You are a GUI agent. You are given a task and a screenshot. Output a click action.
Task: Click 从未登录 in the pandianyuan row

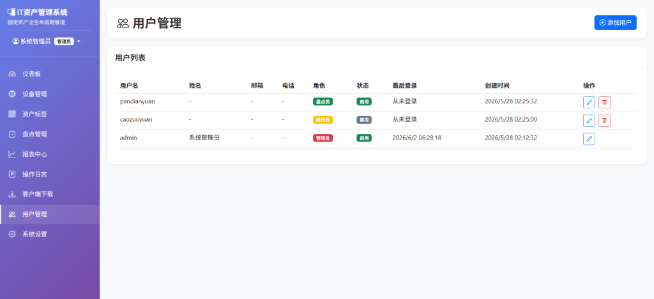coord(404,101)
